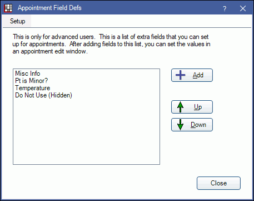This screenshot has height=201, width=254.
Task: Move the selected field Down
Action: click(192, 125)
